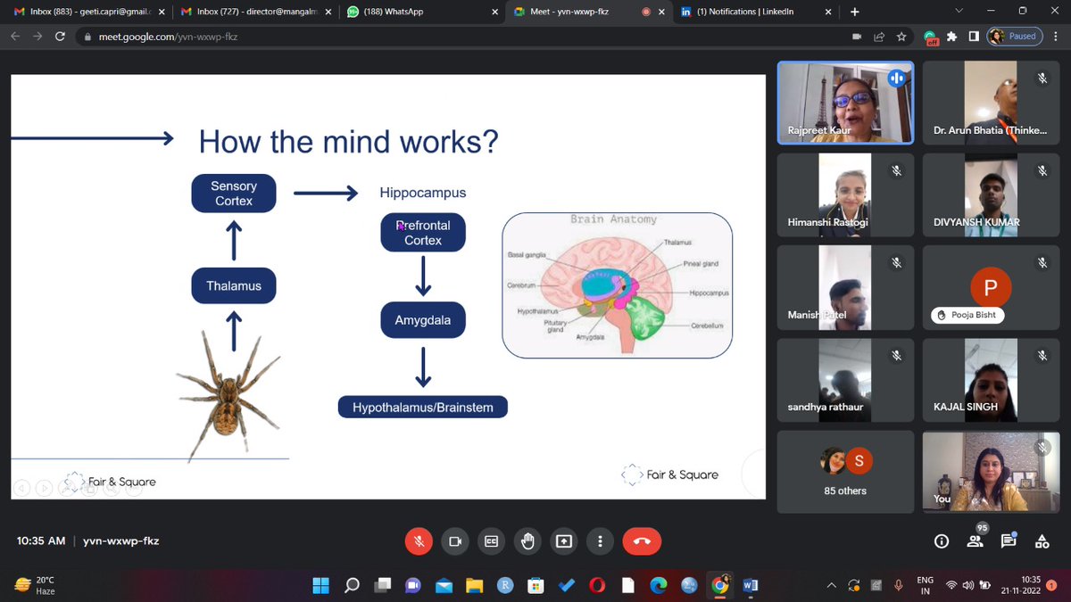Go back in browser history
This screenshot has height=602, width=1071.
click(15, 37)
